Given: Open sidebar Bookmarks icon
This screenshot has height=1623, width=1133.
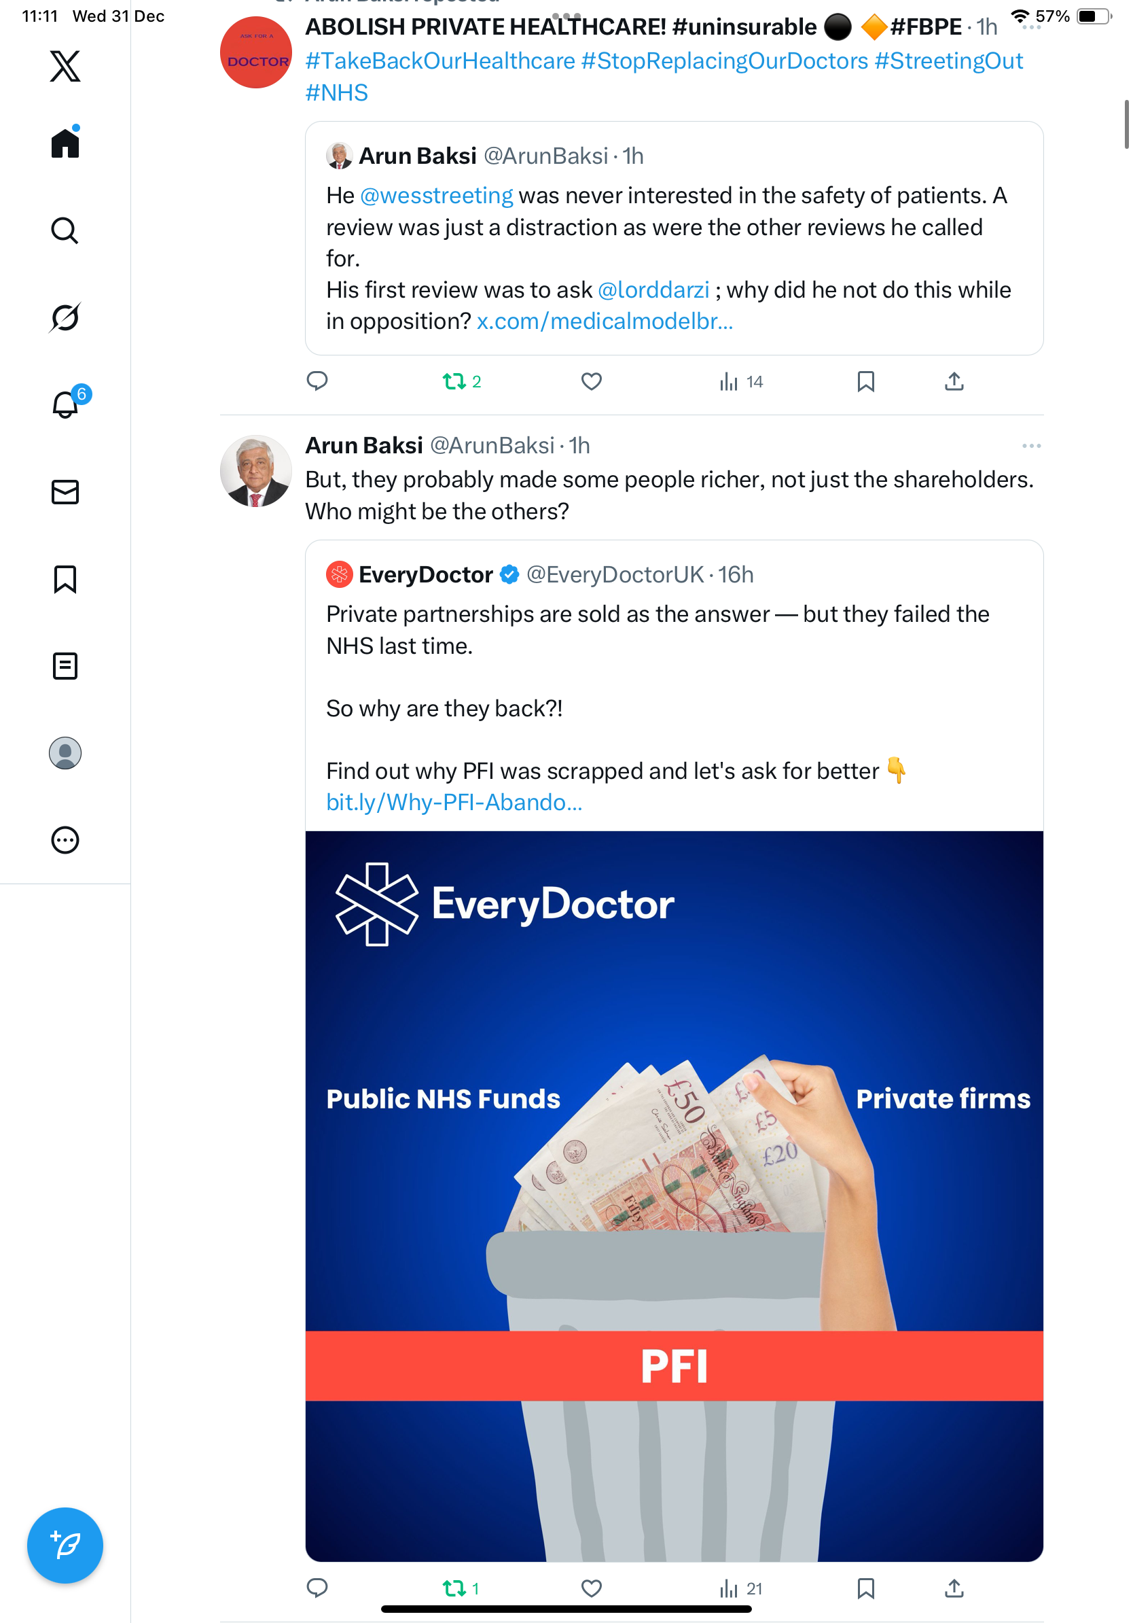Looking at the screenshot, I should coord(65,579).
